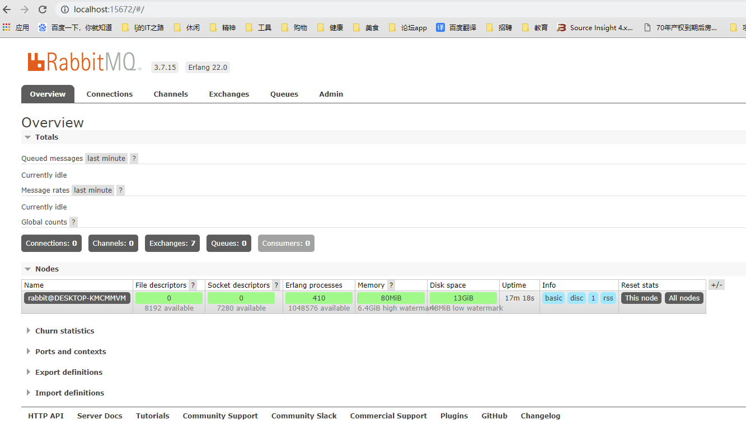Open the Community Support footer link
746x429 pixels.
pos(220,416)
